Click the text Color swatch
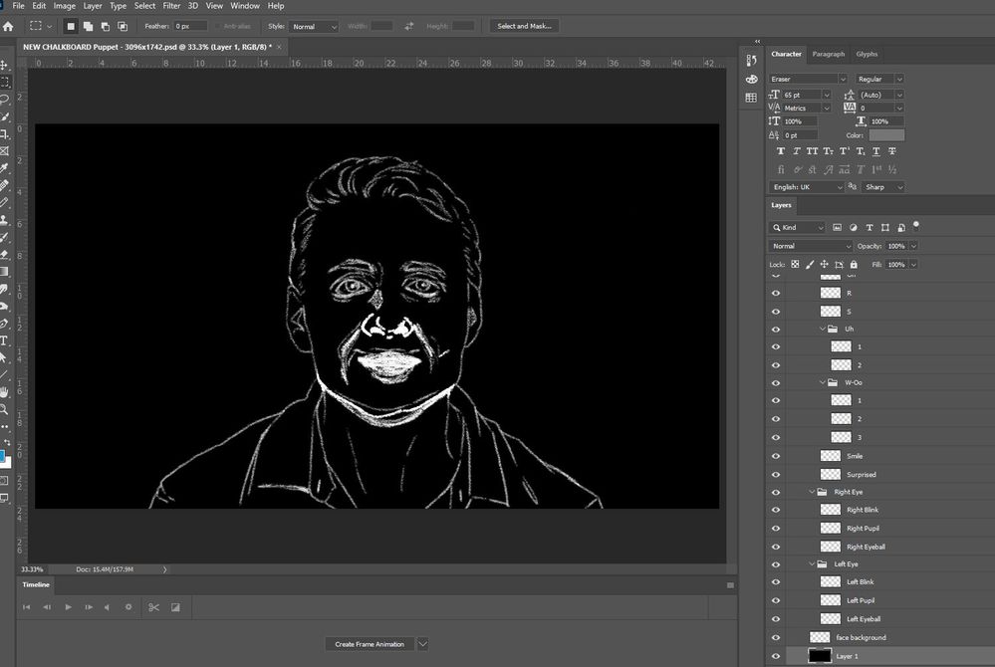 (x=885, y=134)
